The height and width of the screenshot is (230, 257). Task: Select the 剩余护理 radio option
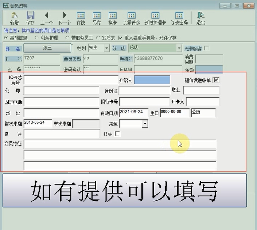[x=36, y=38]
